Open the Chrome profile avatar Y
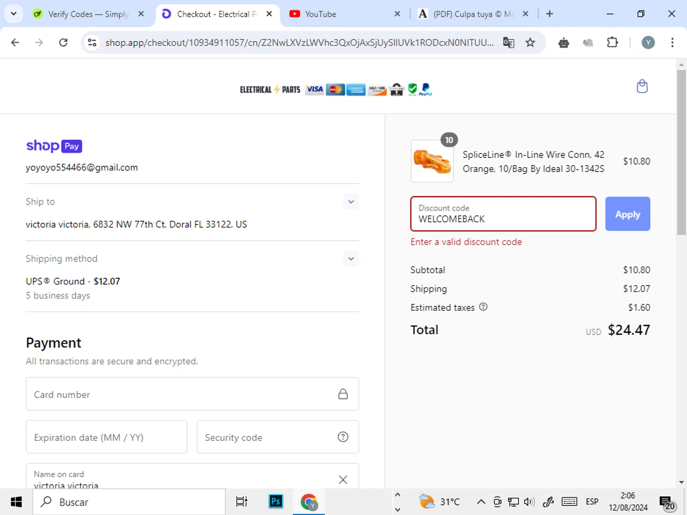 point(648,43)
